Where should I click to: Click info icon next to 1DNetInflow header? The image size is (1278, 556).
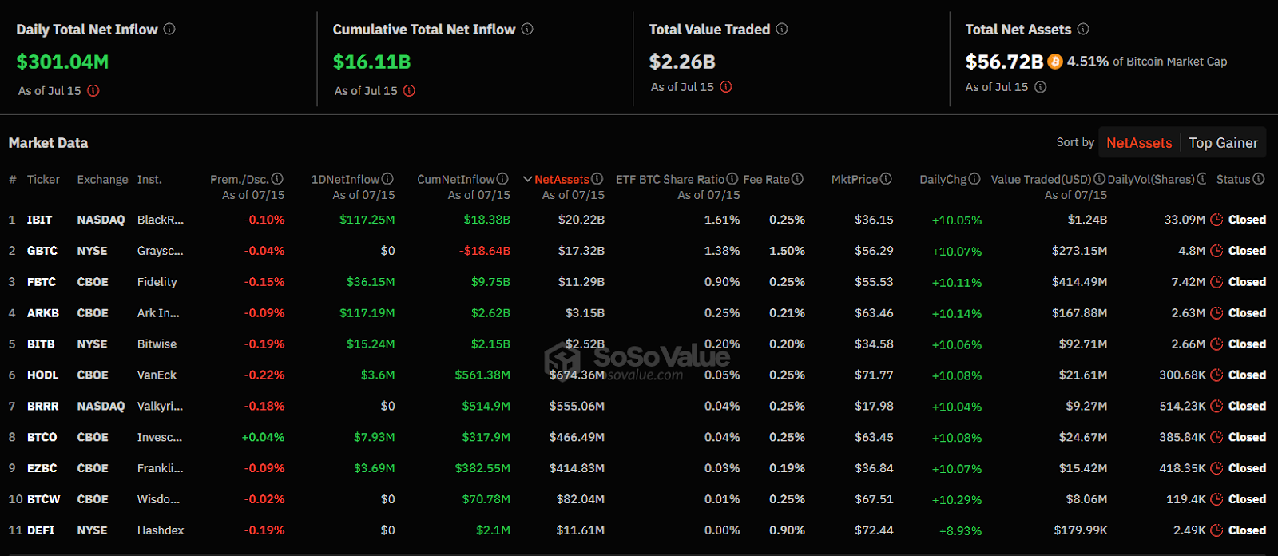click(387, 179)
